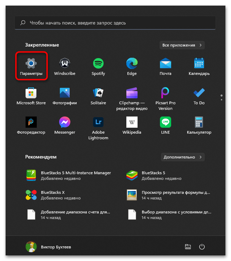Screen dimensions: 231x261
Task: Open the file explorer folder icon
Action: tap(188, 247)
